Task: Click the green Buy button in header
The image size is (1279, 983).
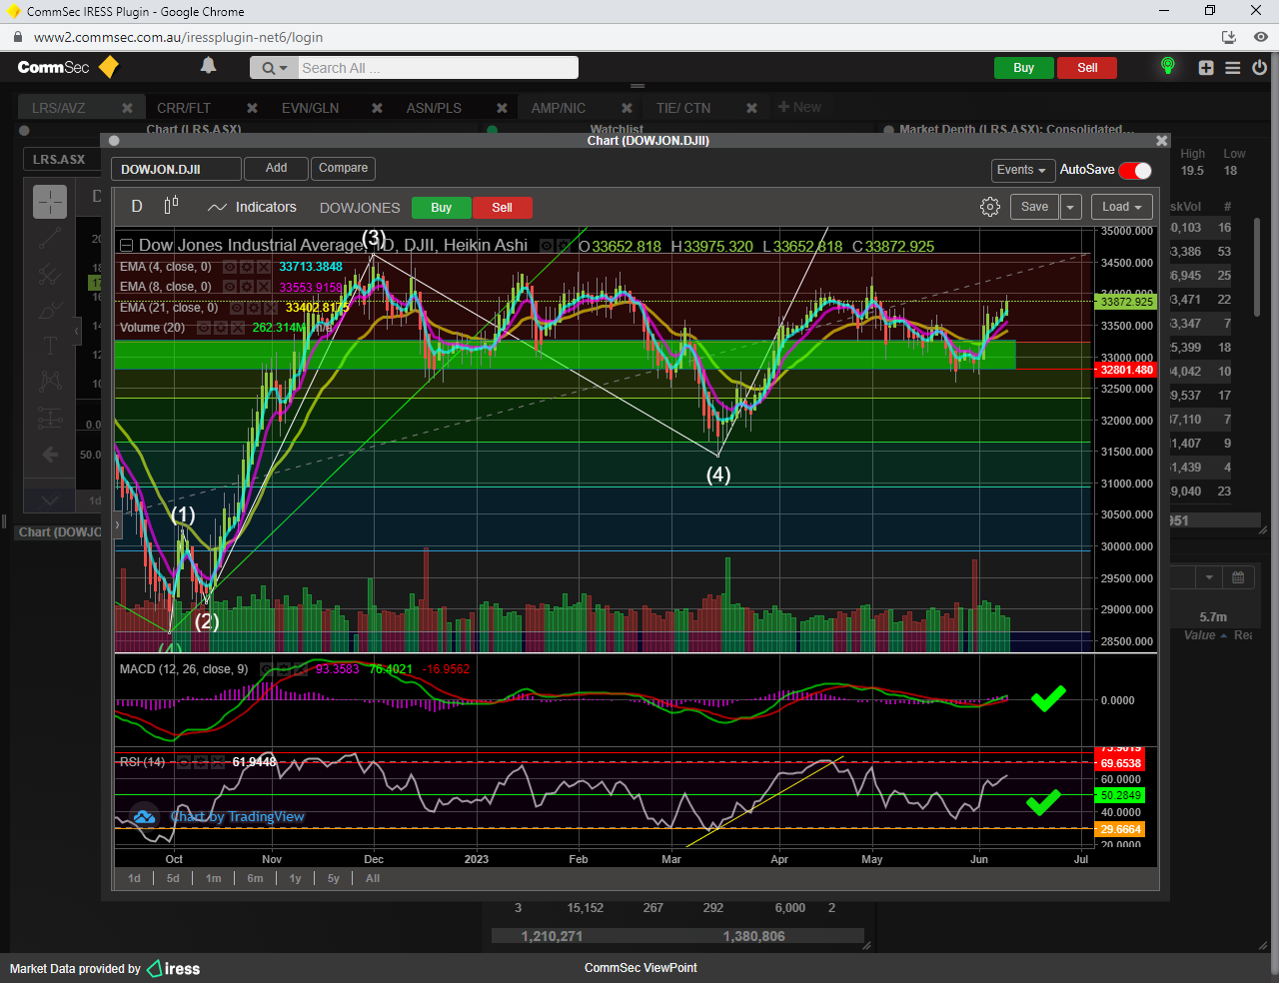Action: 1023,68
